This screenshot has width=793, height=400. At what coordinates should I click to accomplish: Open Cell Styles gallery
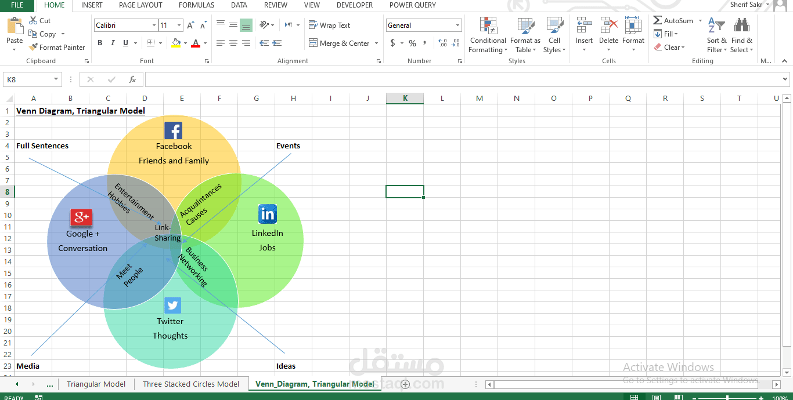554,35
